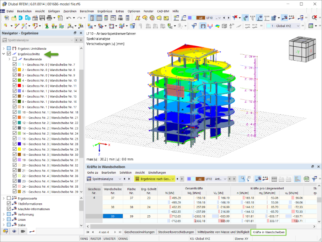
Task: Click the Undo arrow icon
Action: tap(69, 18)
